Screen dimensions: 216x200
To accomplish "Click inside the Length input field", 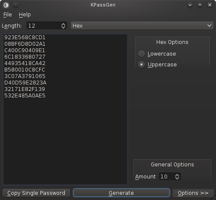I will pyautogui.click(x=44, y=26).
